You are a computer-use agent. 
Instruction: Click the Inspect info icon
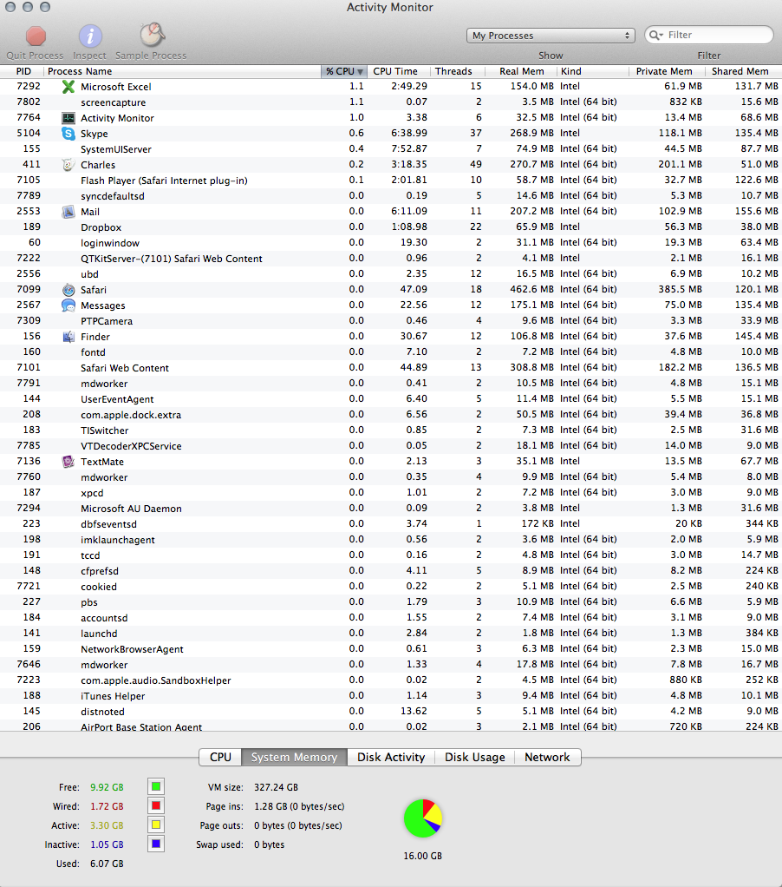pos(90,36)
